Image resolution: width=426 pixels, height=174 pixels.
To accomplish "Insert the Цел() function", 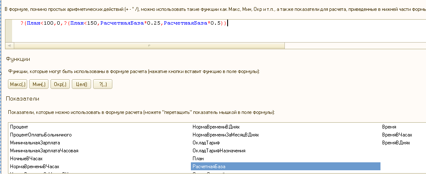I will coord(81,84).
